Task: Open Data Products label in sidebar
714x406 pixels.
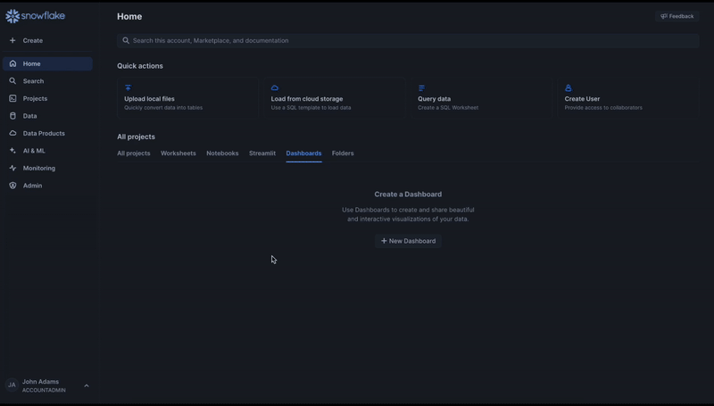Action: pyautogui.click(x=44, y=133)
